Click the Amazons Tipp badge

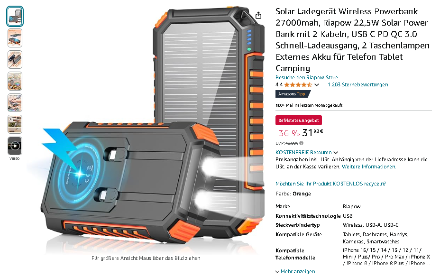click(293, 94)
